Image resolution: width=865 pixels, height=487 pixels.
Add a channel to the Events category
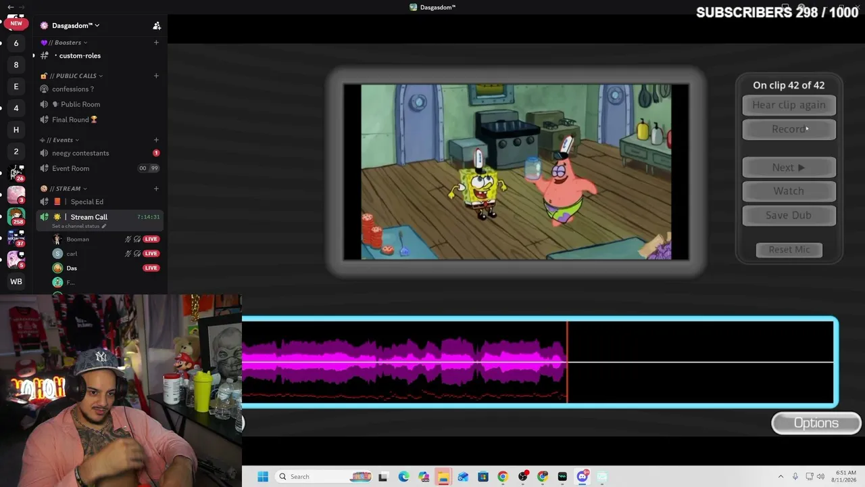point(156,140)
